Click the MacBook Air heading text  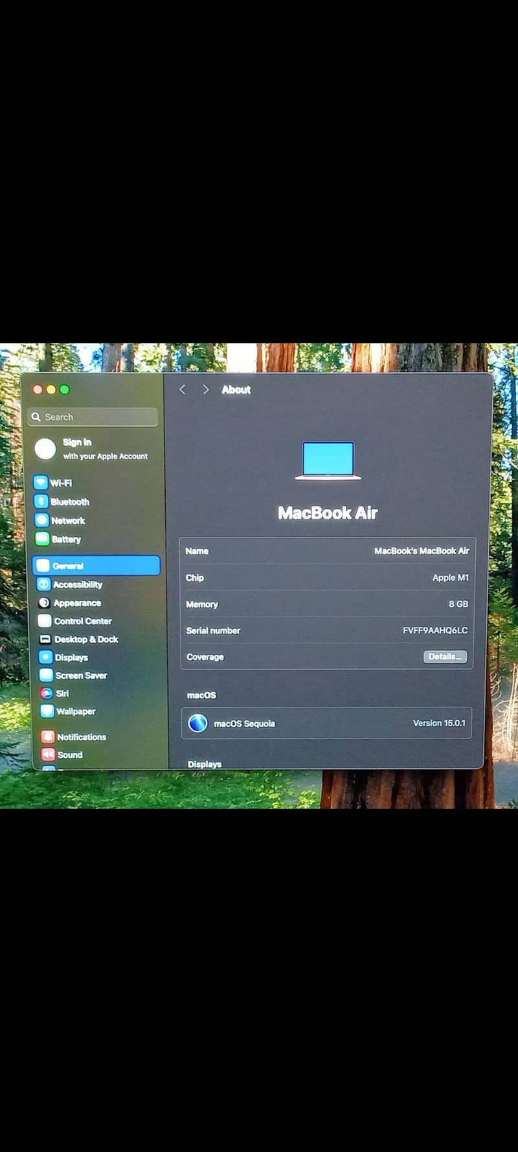point(328,513)
